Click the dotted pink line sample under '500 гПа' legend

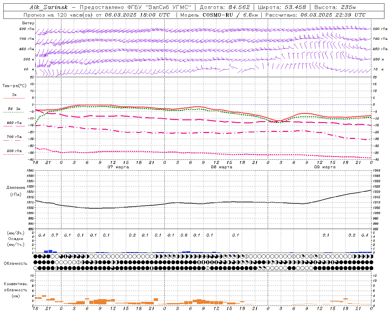tap(13, 154)
